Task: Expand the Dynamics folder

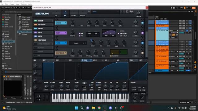Action: 18,22
